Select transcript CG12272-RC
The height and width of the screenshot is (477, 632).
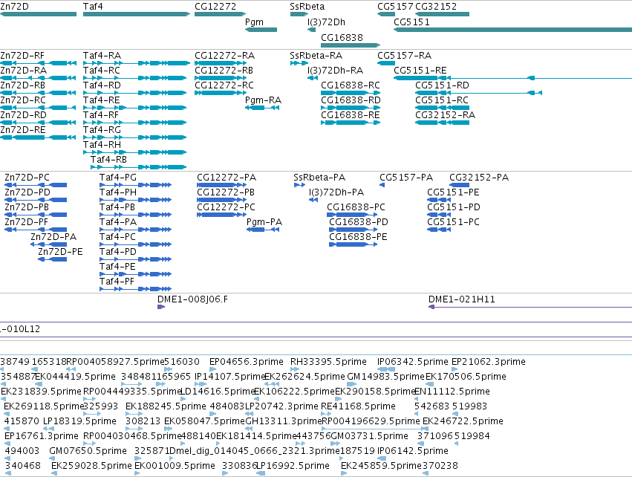click(x=224, y=85)
